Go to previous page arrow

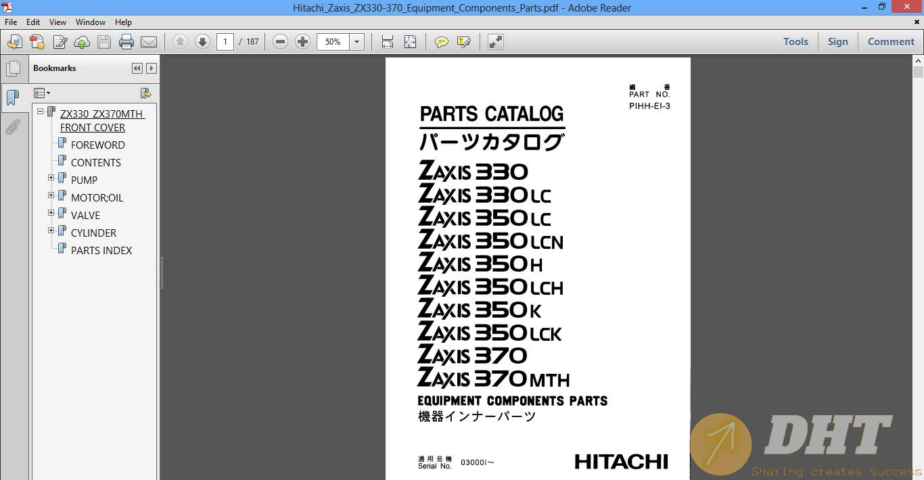180,42
